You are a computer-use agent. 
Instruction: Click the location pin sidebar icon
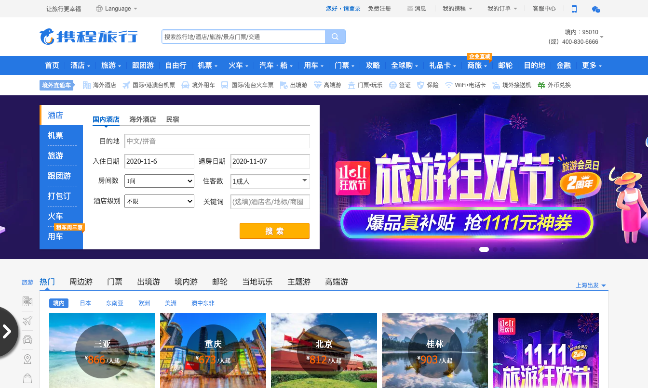[x=27, y=359]
